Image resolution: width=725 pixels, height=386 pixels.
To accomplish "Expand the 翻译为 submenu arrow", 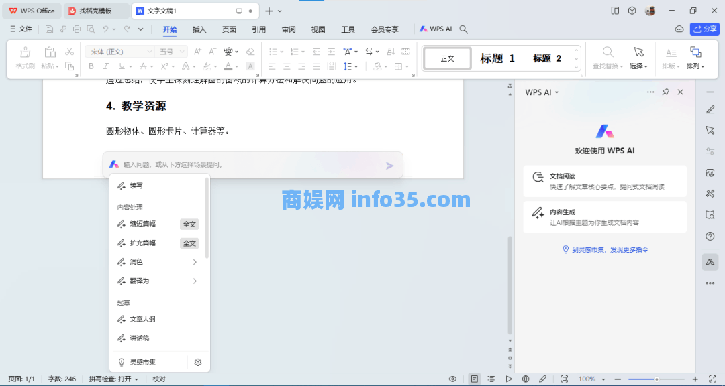I will coord(195,281).
